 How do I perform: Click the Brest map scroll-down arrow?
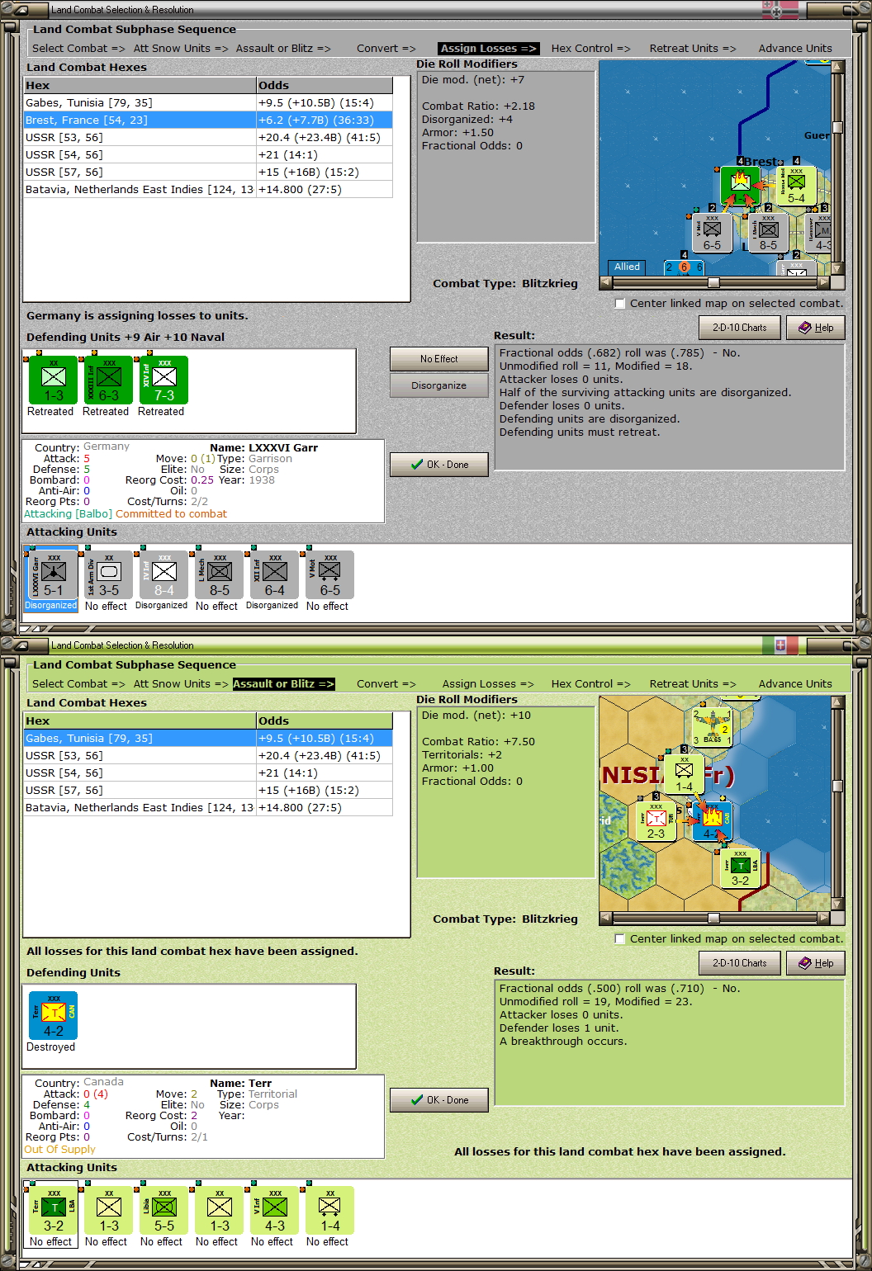click(x=837, y=269)
